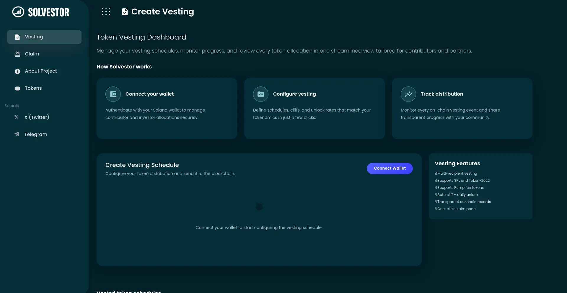Click the Claim gift icon

point(17,54)
